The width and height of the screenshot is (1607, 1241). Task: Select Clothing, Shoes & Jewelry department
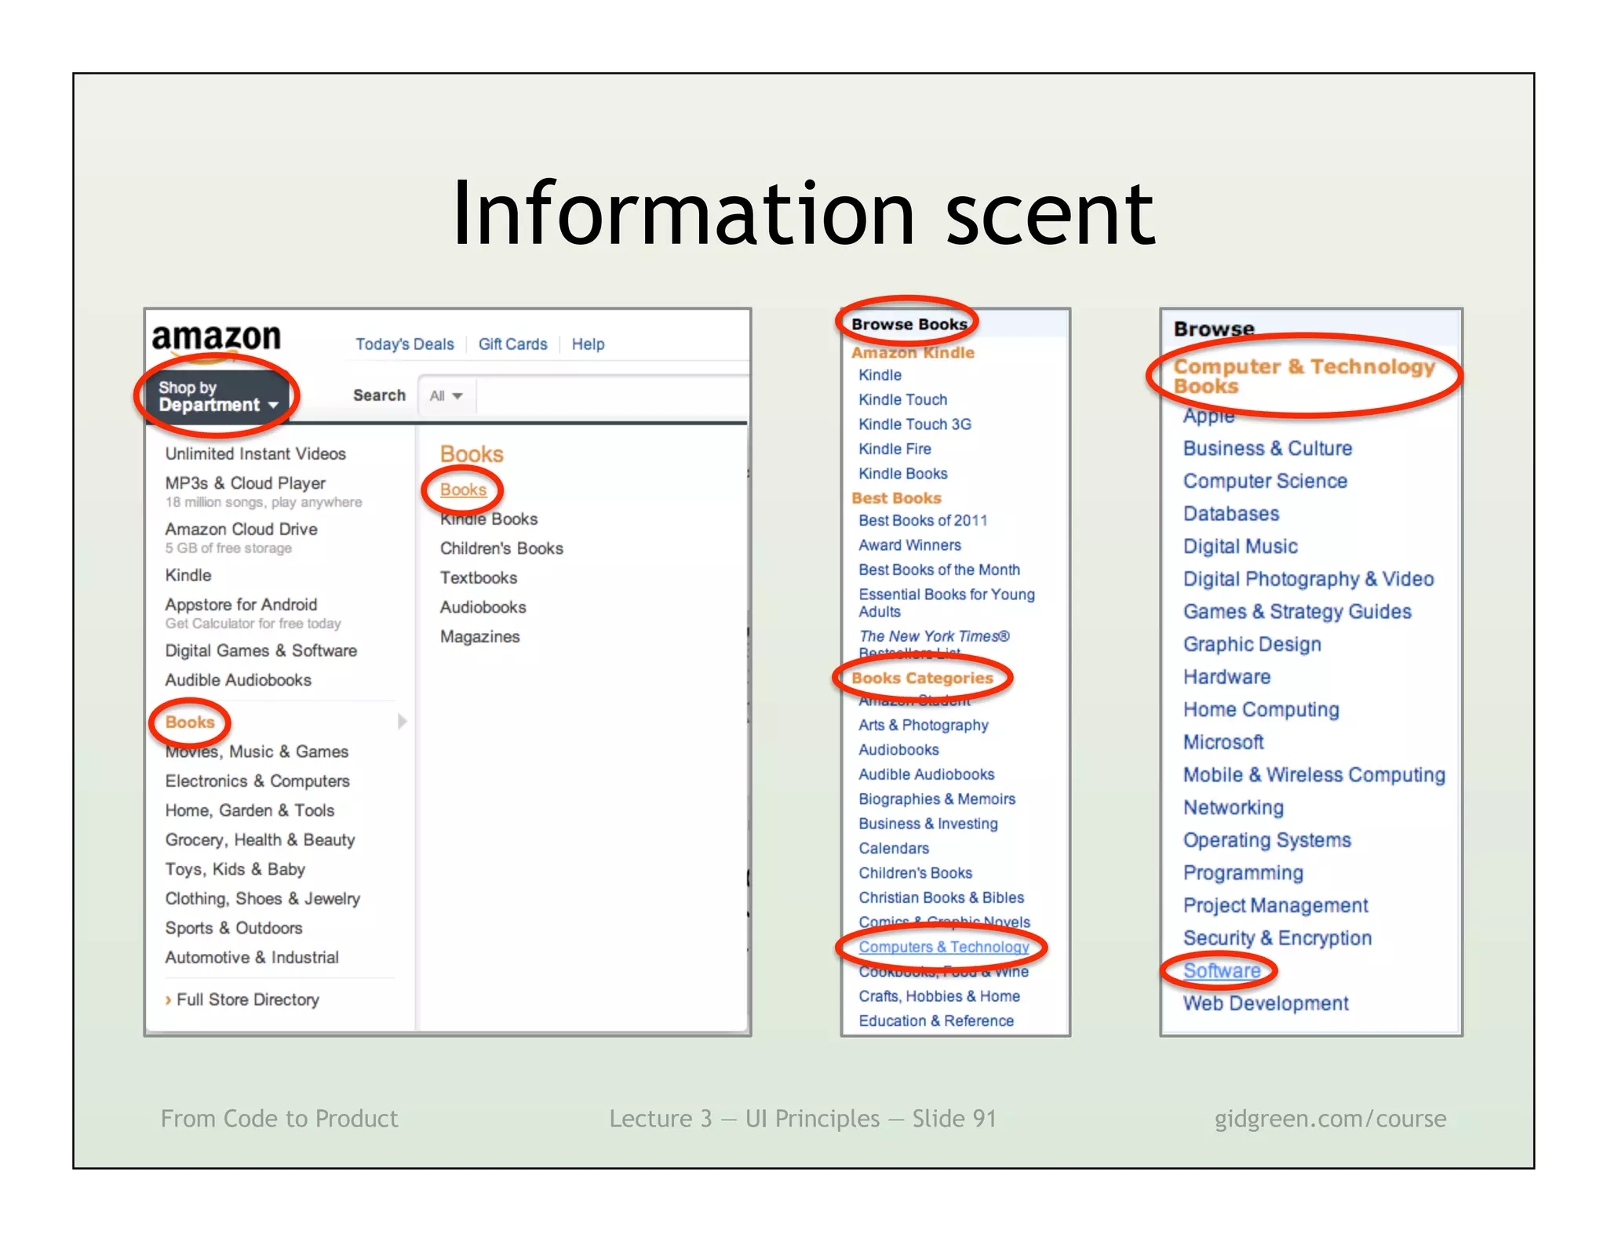point(262,899)
